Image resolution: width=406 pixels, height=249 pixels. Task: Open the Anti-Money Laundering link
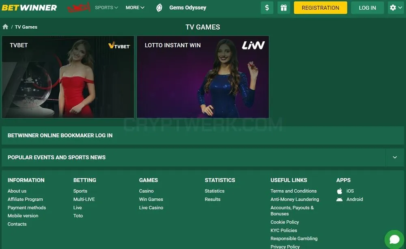coord(295,199)
